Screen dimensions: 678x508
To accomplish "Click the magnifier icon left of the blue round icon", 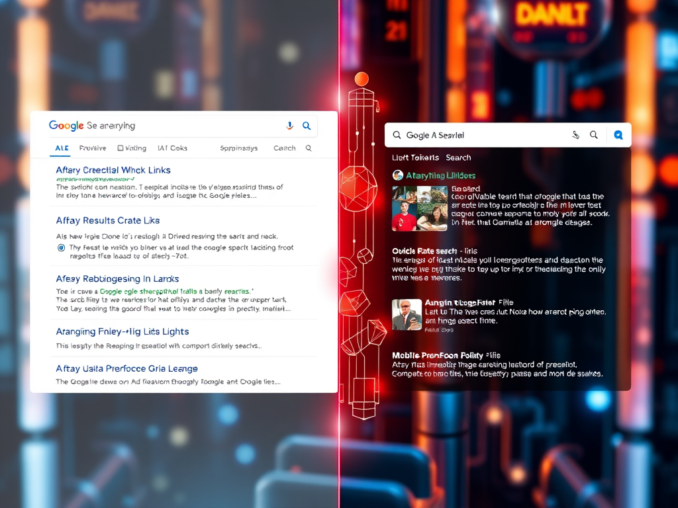I will 594,135.
